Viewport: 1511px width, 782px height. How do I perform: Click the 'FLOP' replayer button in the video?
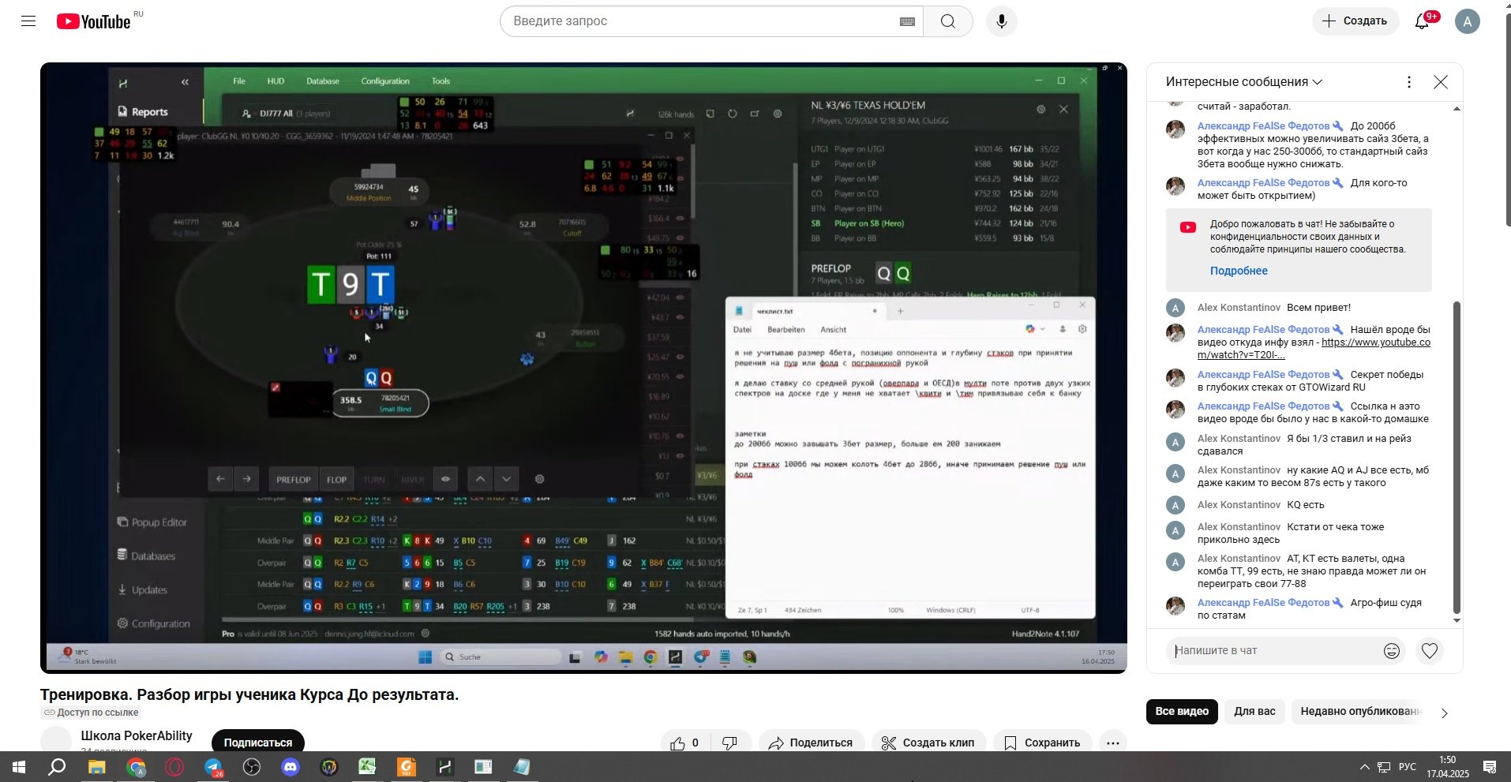point(337,480)
